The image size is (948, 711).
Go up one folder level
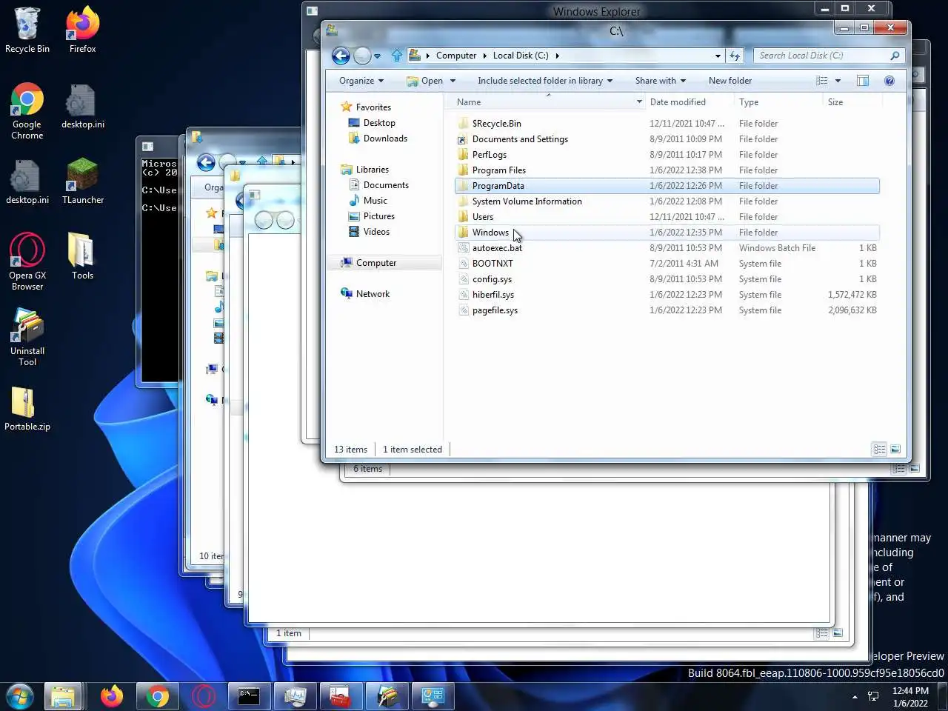click(x=397, y=56)
